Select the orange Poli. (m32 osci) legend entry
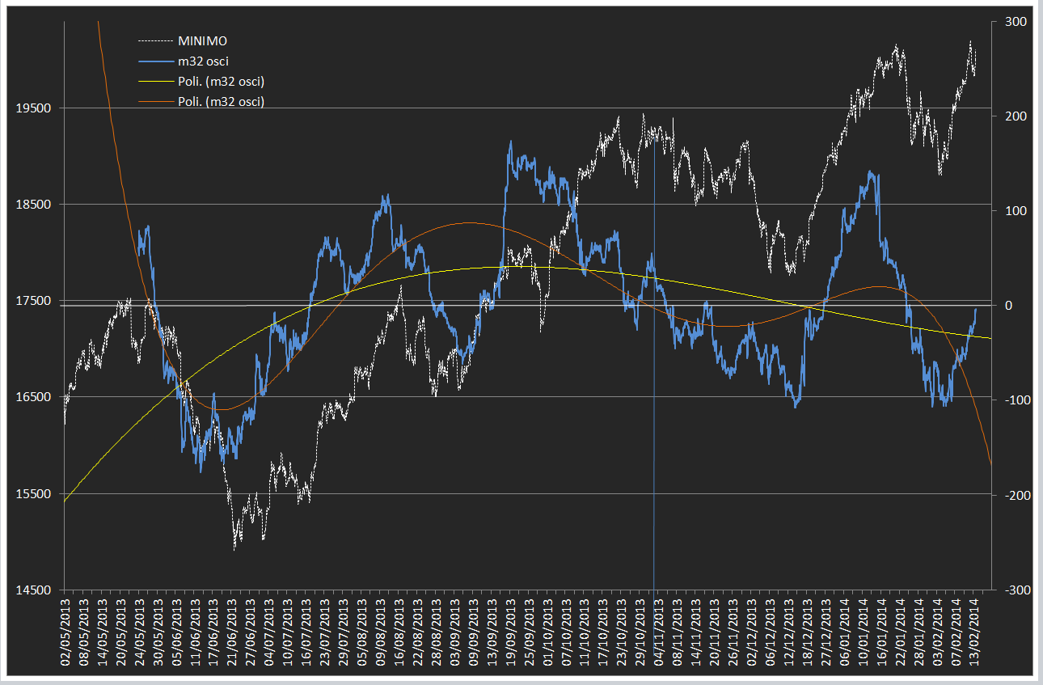The image size is (1043, 685). point(200,101)
